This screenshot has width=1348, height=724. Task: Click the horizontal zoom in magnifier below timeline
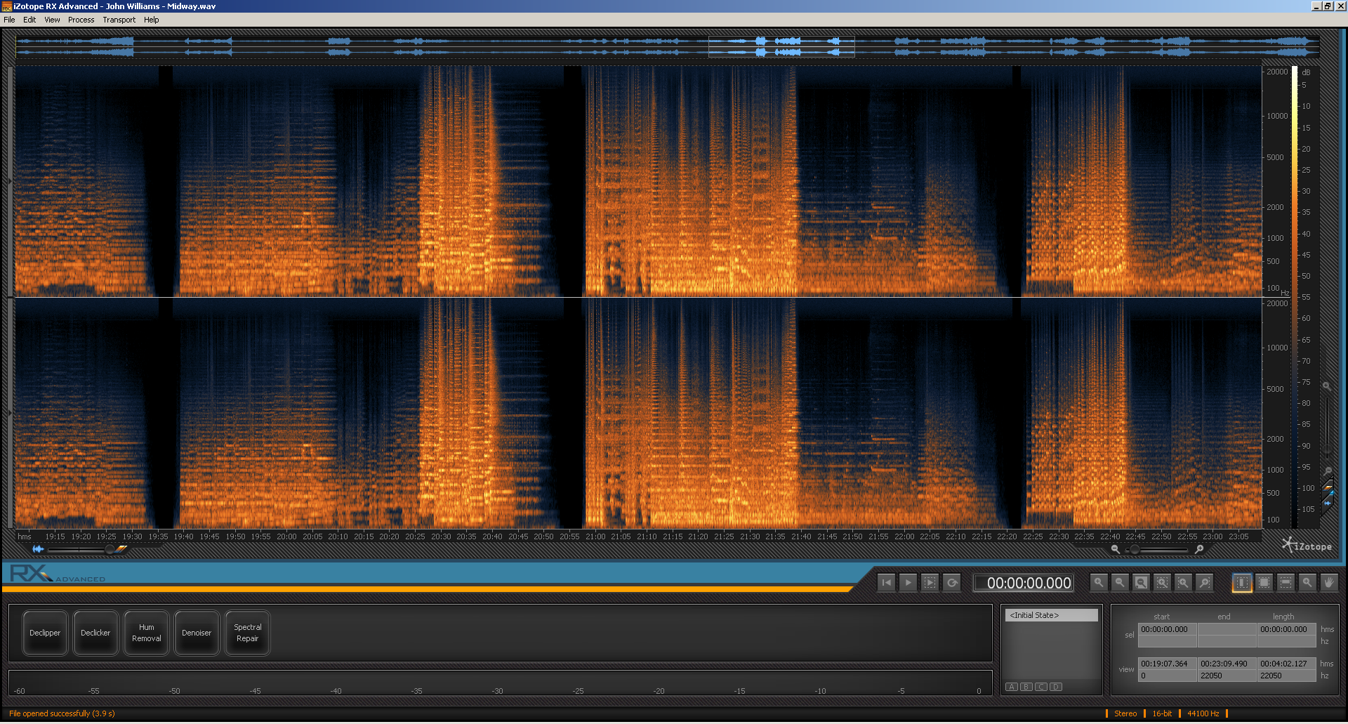pos(1199,549)
